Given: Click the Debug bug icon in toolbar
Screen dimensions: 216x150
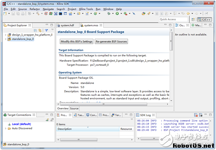Looking at the screenshot, I should 109,14.
